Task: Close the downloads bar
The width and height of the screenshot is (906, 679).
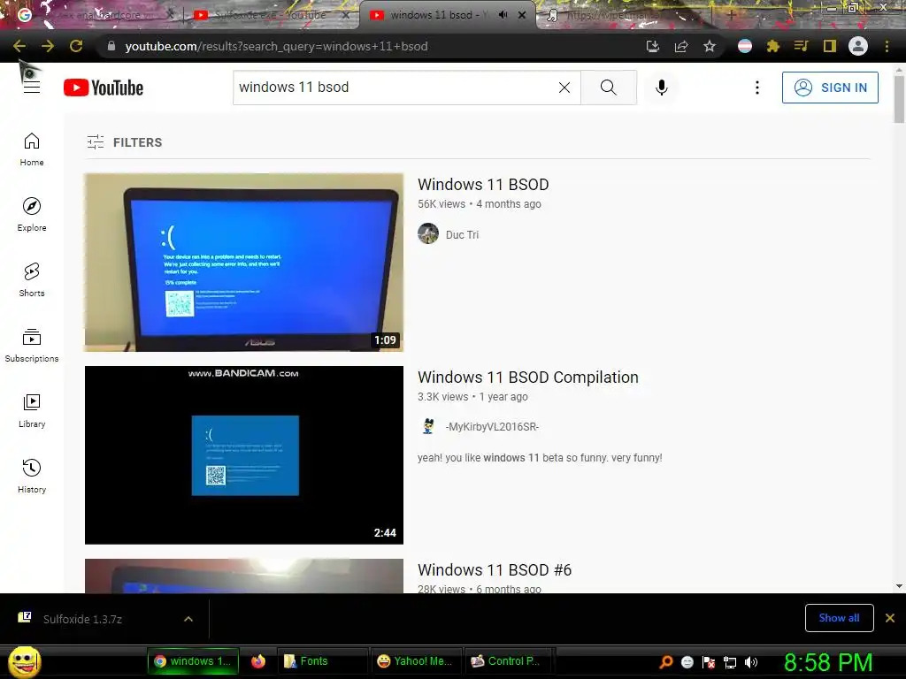Action: click(890, 618)
